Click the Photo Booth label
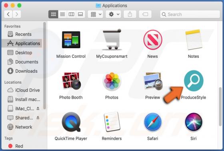The width and height of the screenshot is (224, 151). pos(71,97)
